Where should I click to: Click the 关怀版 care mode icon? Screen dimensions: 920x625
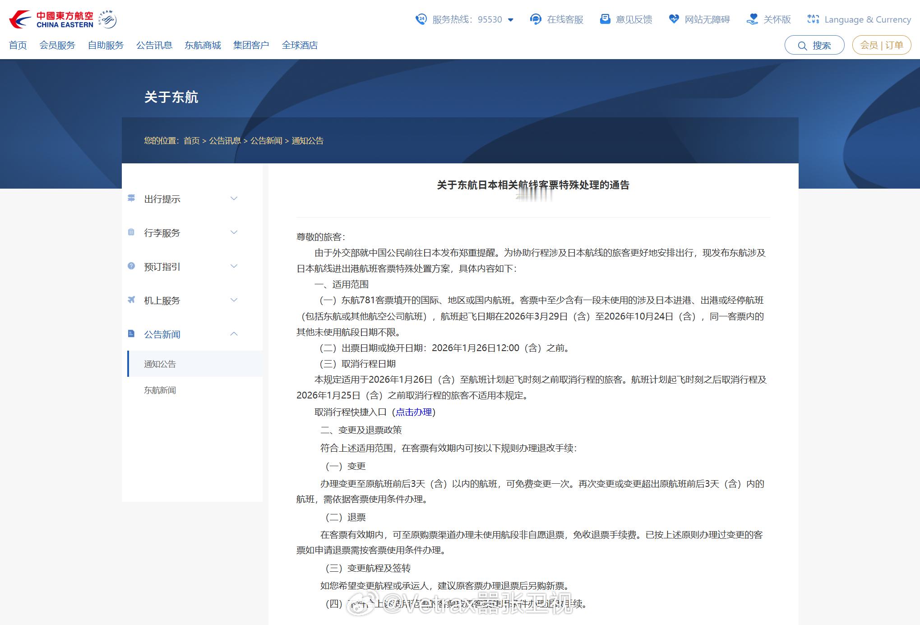pos(752,19)
